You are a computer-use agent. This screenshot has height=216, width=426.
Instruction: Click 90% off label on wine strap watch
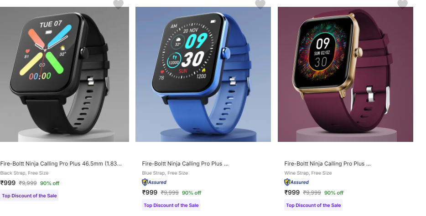tap(334, 193)
